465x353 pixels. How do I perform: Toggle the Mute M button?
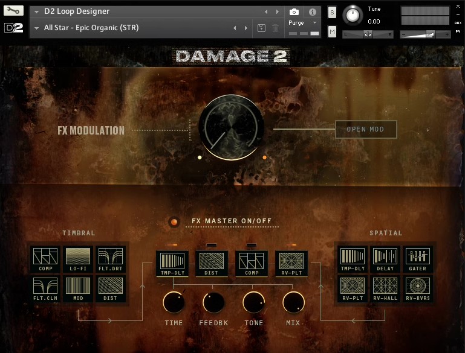332,31
